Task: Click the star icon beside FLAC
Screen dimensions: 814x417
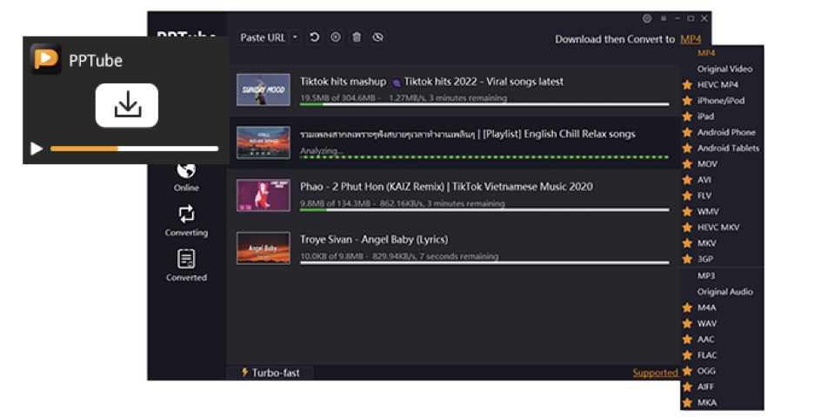Action: (x=687, y=355)
